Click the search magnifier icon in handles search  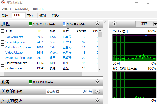click(x=85, y=91)
